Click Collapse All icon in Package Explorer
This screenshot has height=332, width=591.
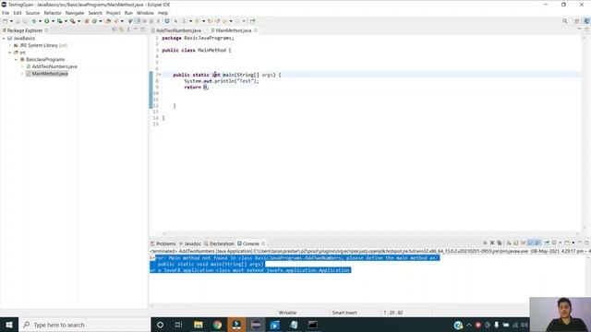(115, 30)
